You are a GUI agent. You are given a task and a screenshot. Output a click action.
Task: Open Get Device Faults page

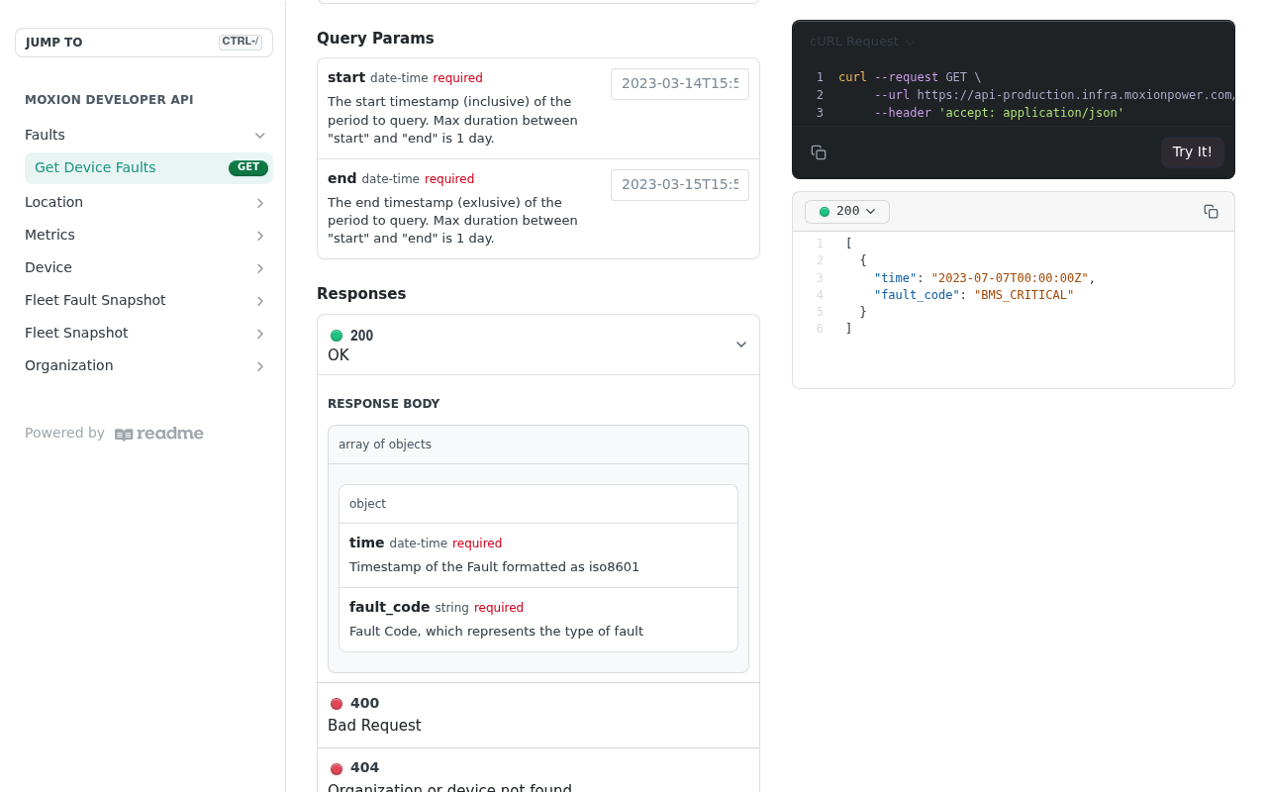[x=148, y=168]
